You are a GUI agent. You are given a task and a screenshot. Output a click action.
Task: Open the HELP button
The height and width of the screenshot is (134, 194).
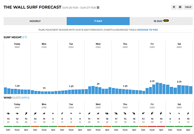coord(188,7)
